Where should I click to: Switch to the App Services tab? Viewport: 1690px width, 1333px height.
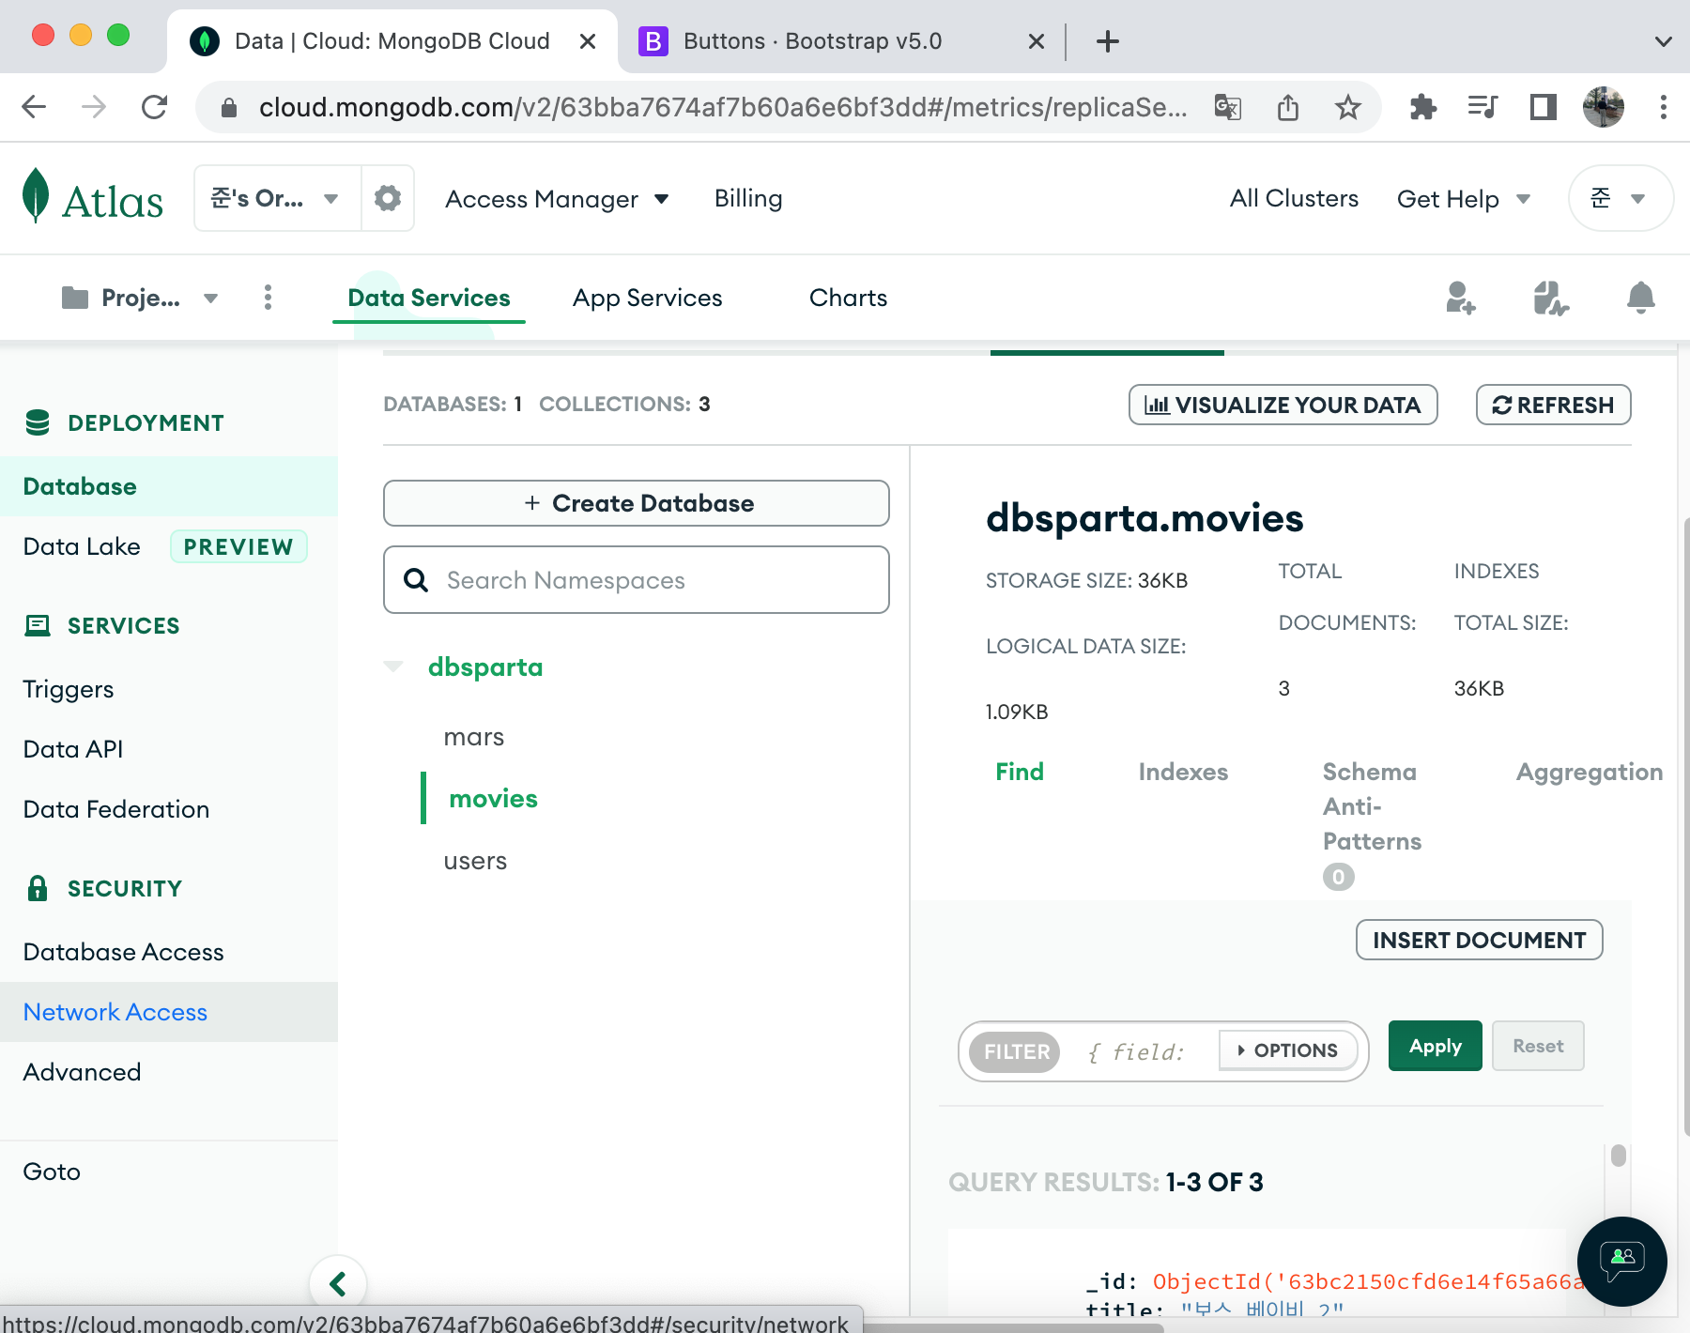pyautogui.click(x=648, y=298)
